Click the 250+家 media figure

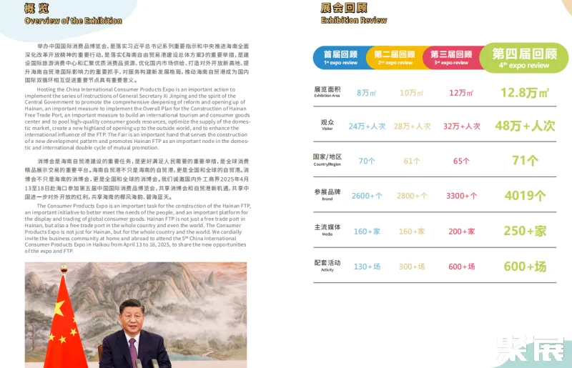coord(524,231)
